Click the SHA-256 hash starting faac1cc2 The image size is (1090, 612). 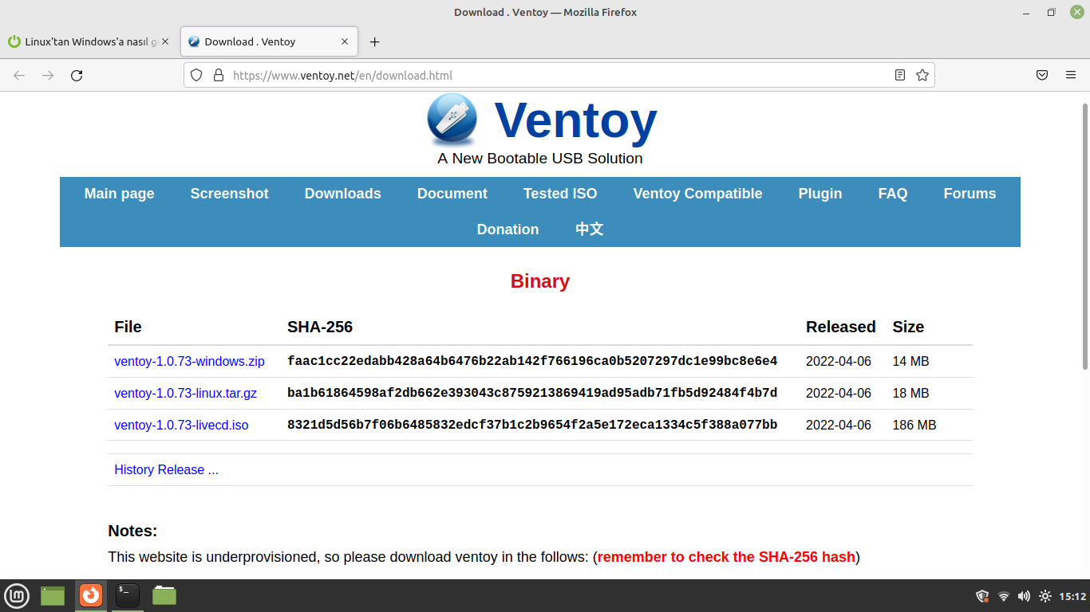(532, 361)
